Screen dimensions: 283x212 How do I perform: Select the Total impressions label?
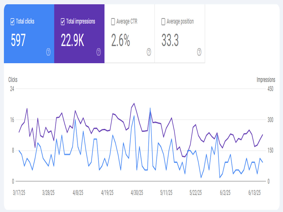[80, 21]
